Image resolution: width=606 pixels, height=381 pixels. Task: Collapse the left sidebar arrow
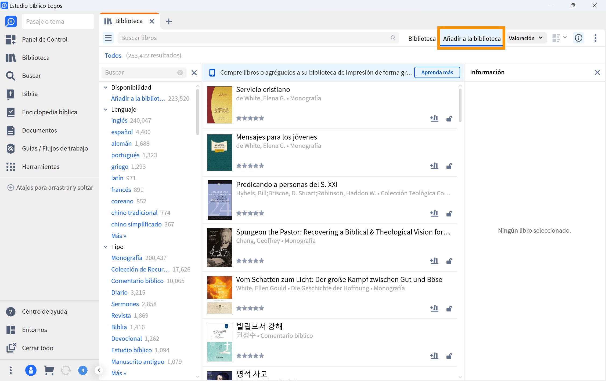(99, 371)
